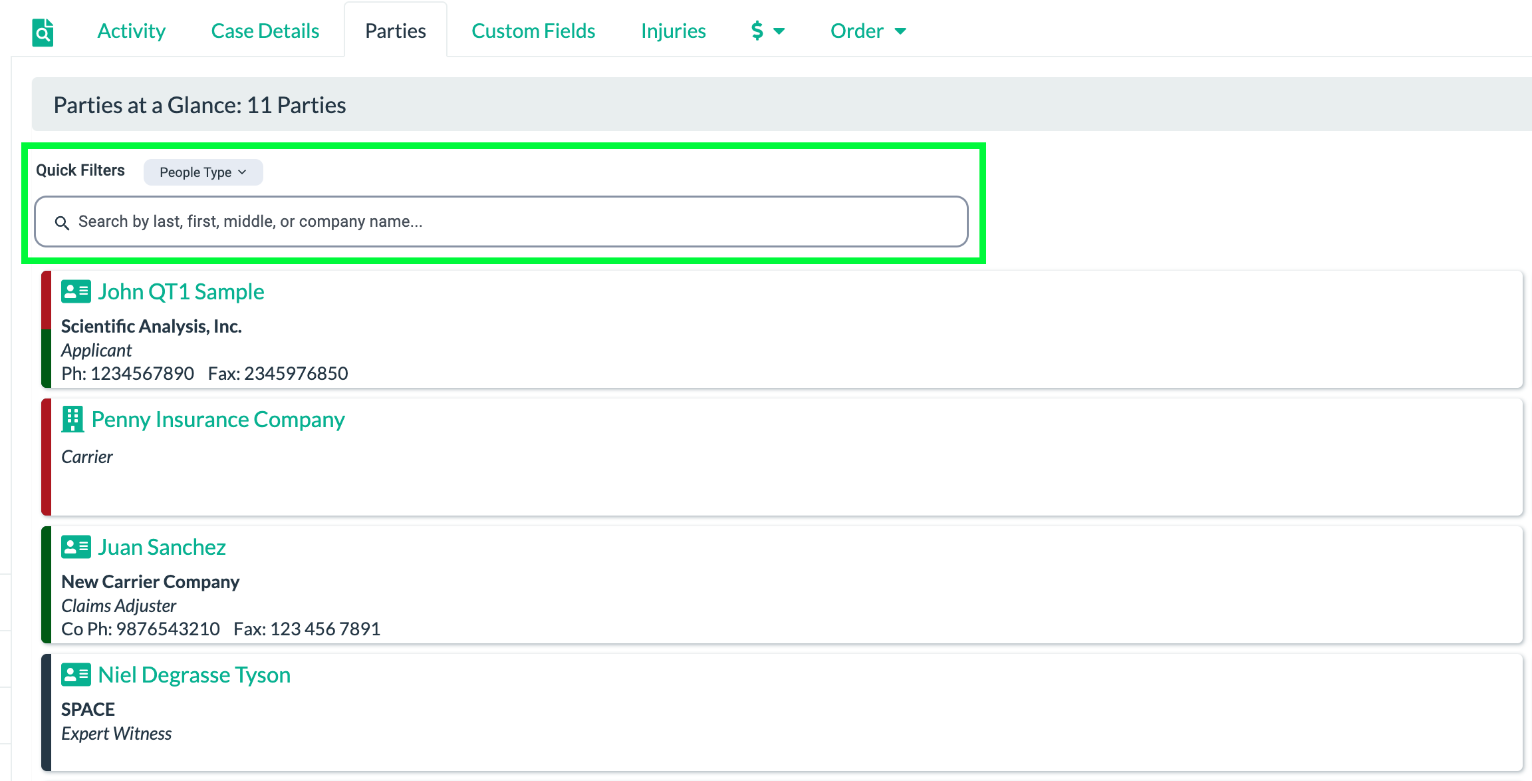
Task: Click the dollar sign icon
Action: pyautogui.click(x=757, y=31)
